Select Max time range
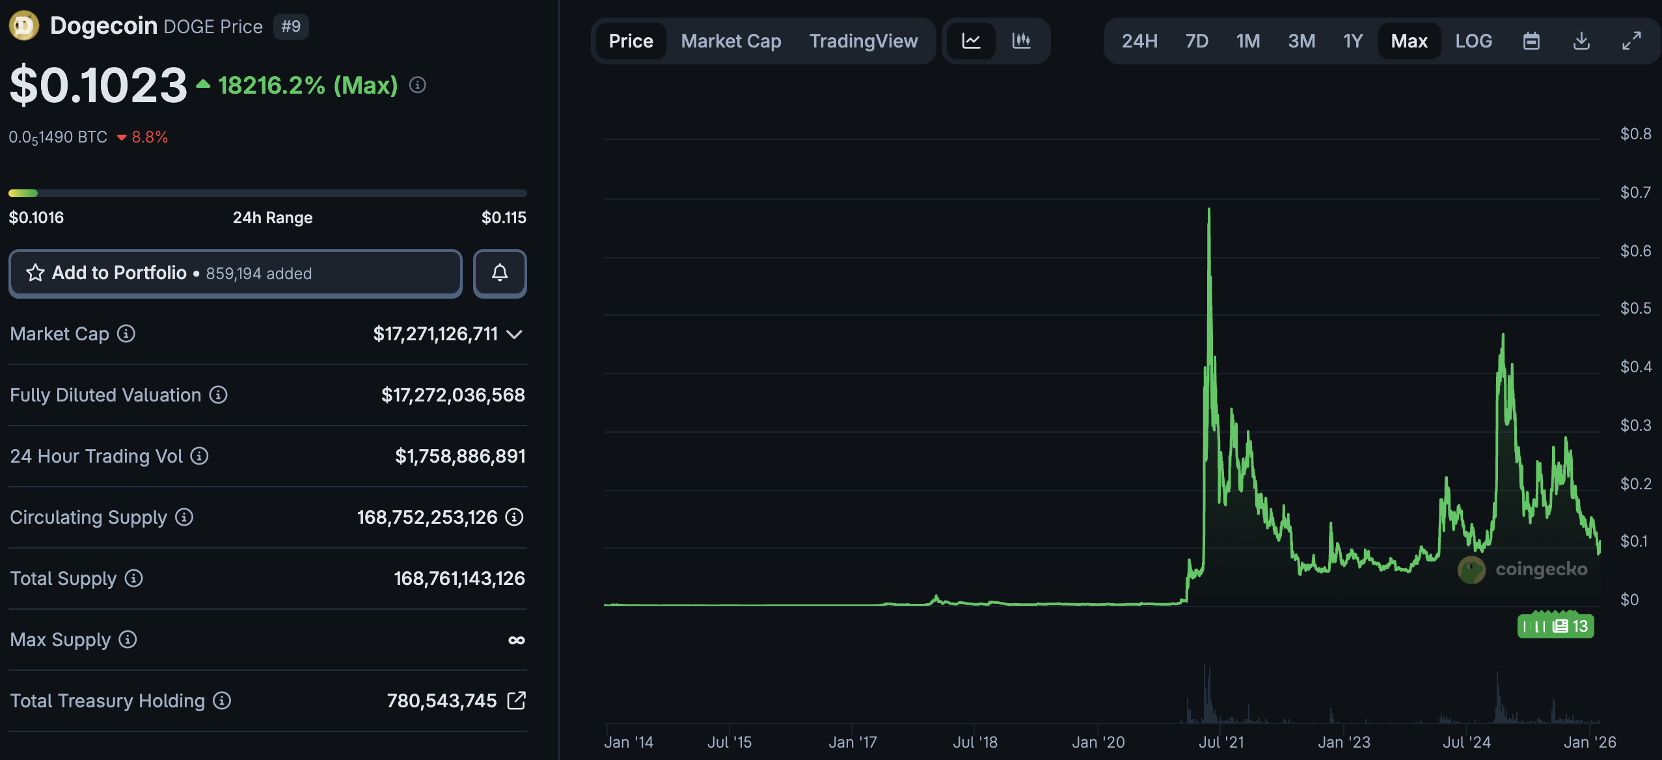The width and height of the screenshot is (1662, 760). coord(1409,41)
